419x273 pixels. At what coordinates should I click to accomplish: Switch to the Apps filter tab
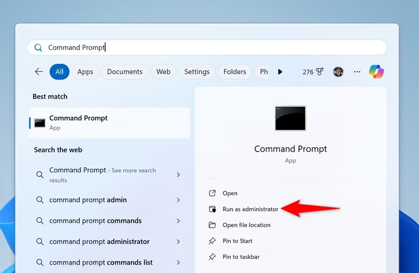click(85, 72)
